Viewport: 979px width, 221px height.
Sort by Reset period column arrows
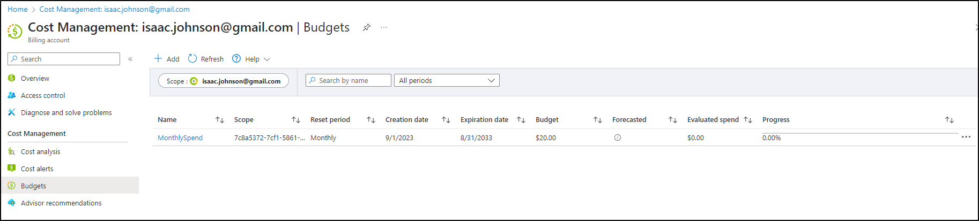[x=371, y=120]
